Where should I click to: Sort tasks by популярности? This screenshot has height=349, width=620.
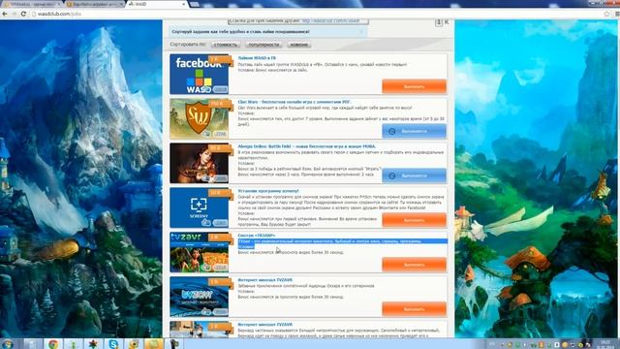263,45
